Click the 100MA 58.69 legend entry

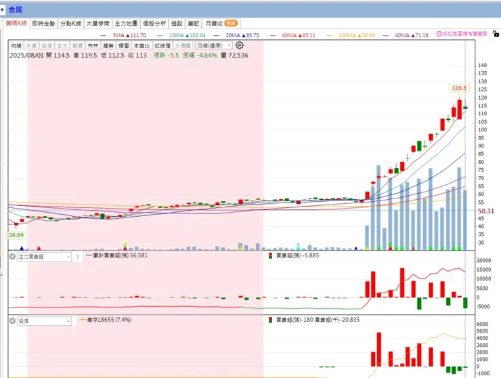point(357,35)
